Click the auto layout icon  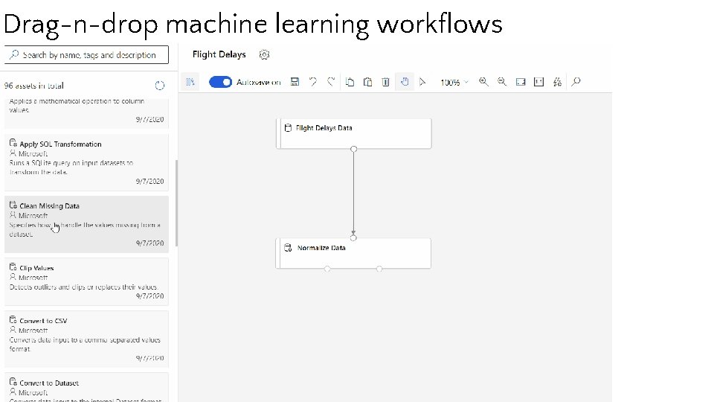click(557, 82)
